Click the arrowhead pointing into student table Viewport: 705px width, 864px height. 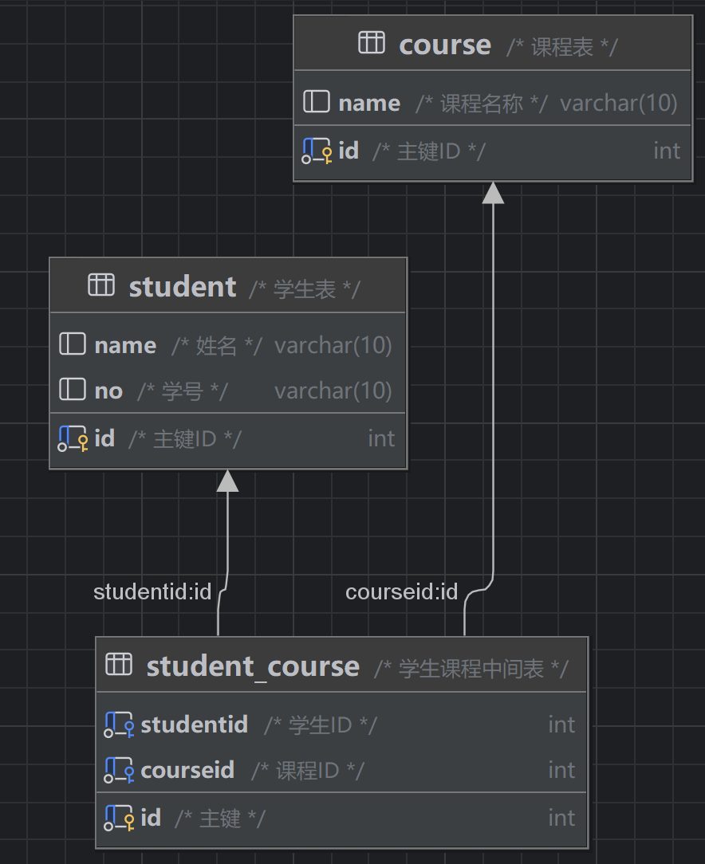(x=227, y=481)
